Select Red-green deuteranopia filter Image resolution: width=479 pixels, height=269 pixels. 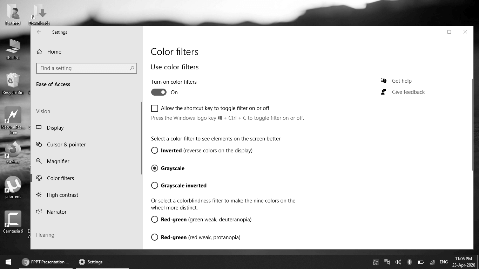(x=155, y=220)
